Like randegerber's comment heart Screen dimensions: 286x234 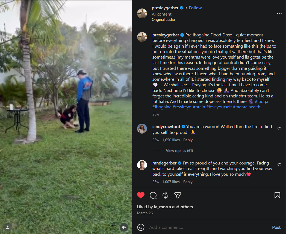279,165
